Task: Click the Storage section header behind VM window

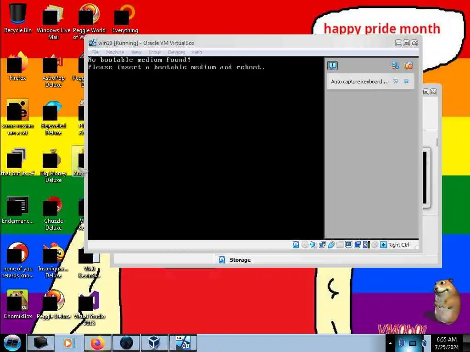Action: click(x=240, y=260)
